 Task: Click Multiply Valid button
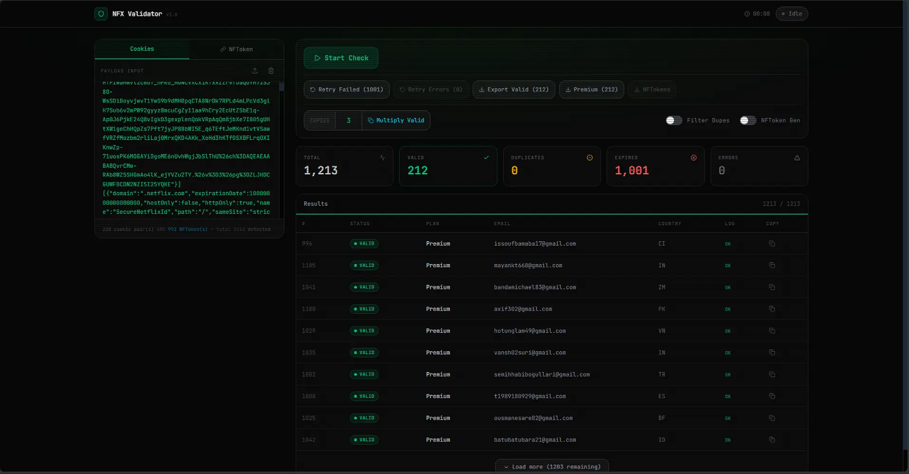[x=396, y=120]
